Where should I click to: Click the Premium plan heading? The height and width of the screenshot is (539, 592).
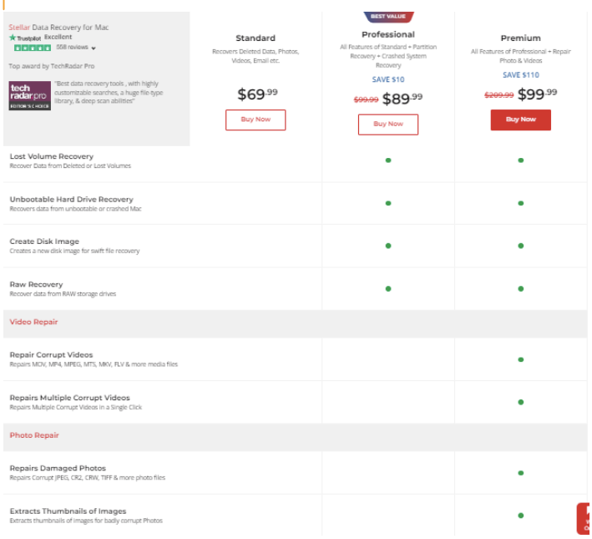click(520, 38)
